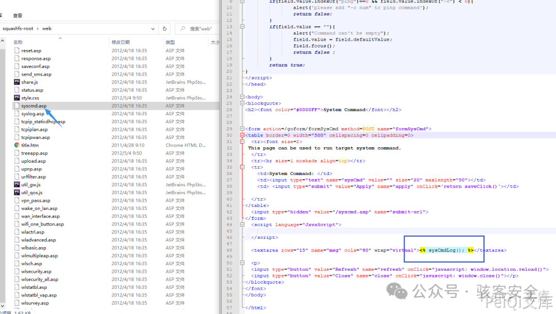Click the scroll up arrow of file list
Viewport: 556px width, 314px height.
coord(3,41)
